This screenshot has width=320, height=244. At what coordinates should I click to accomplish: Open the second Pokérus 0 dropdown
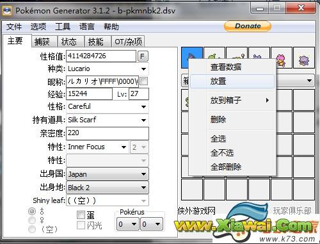[152, 224]
